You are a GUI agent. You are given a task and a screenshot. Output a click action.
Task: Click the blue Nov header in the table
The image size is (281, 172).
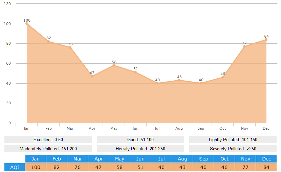coord(245,159)
